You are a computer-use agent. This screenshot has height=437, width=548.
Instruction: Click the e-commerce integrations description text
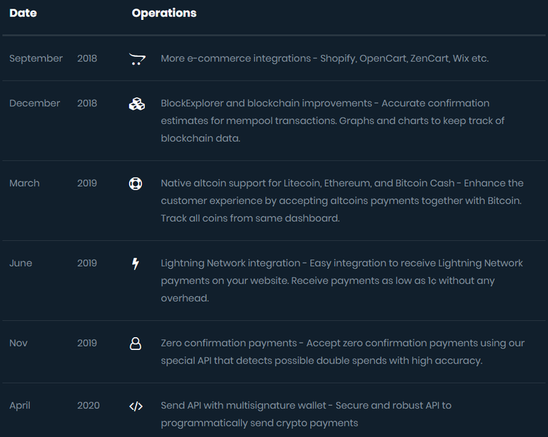coord(325,58)
